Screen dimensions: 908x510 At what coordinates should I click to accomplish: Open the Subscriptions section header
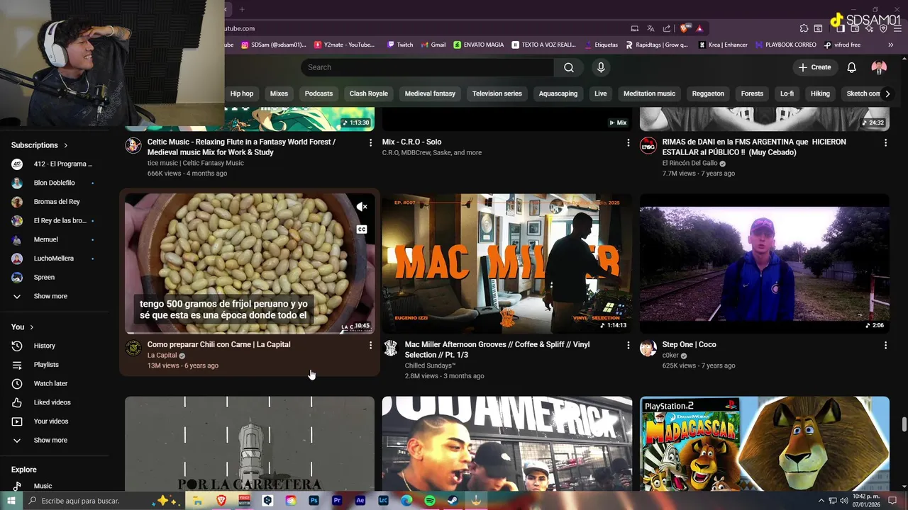pos(40,145)
